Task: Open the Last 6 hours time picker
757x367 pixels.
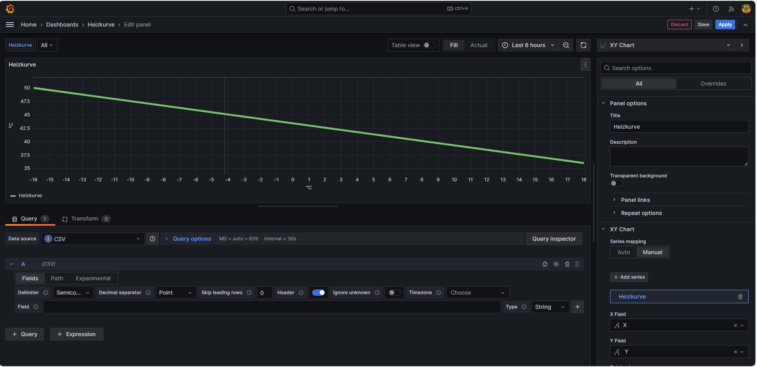Action: click(528, 45)
